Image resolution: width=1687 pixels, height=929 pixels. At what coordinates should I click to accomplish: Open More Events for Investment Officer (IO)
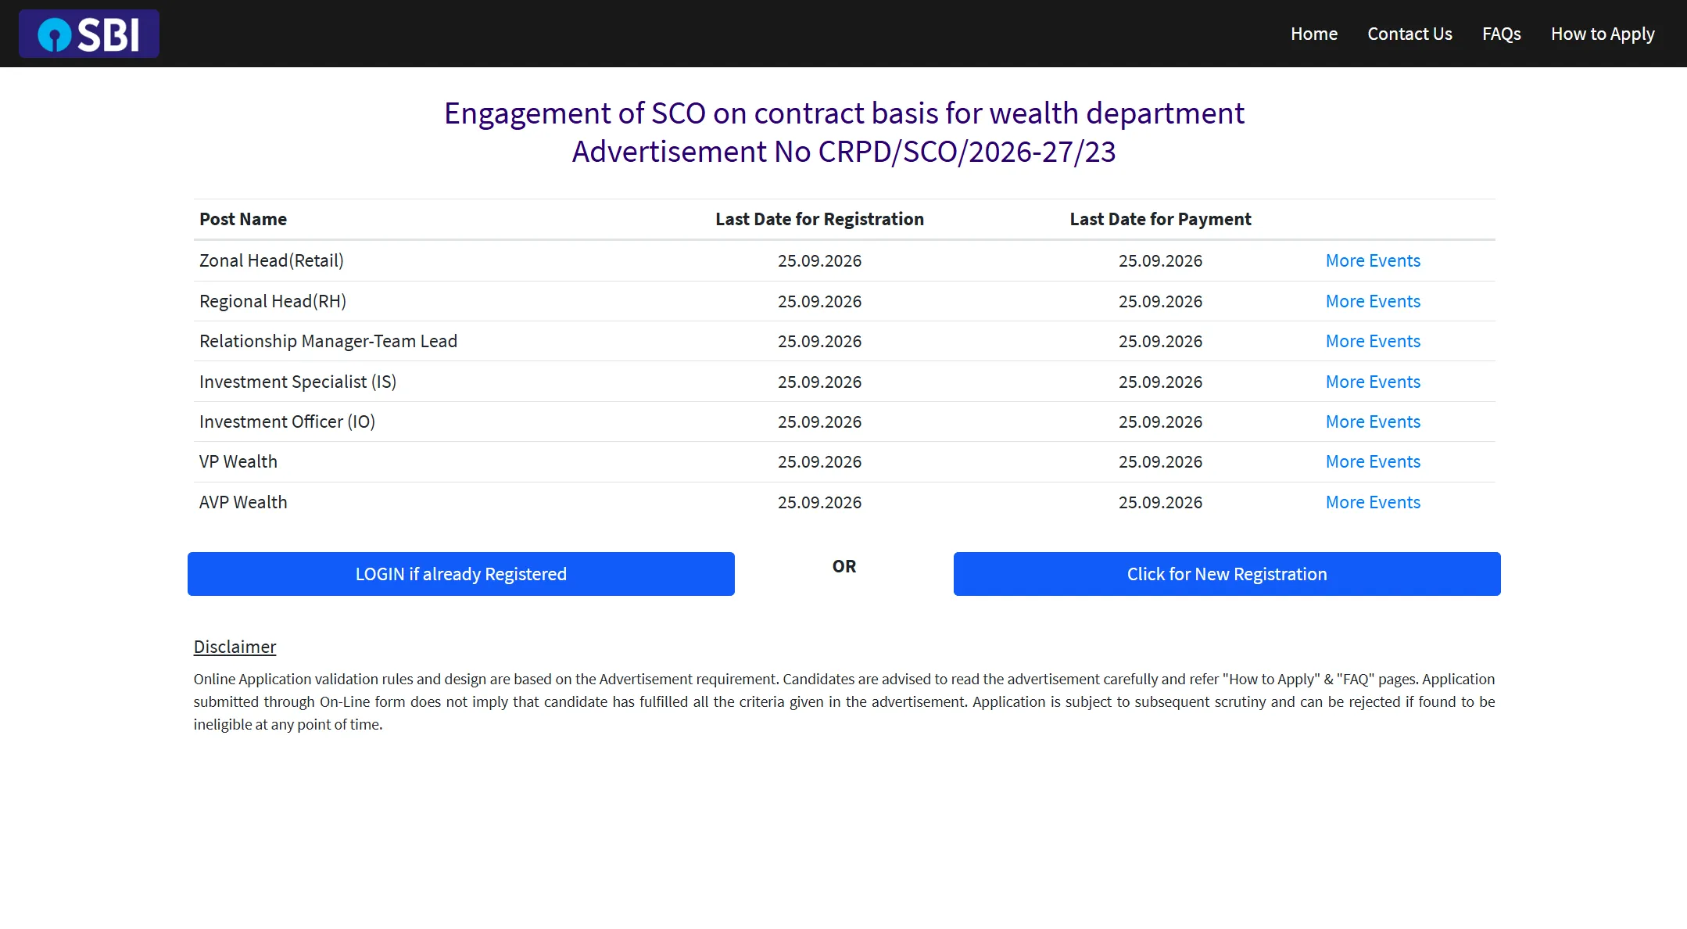point(1373,421)
